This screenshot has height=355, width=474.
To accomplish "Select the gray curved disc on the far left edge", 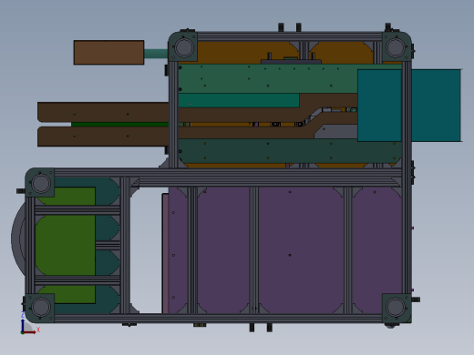I will coord(18,238).
